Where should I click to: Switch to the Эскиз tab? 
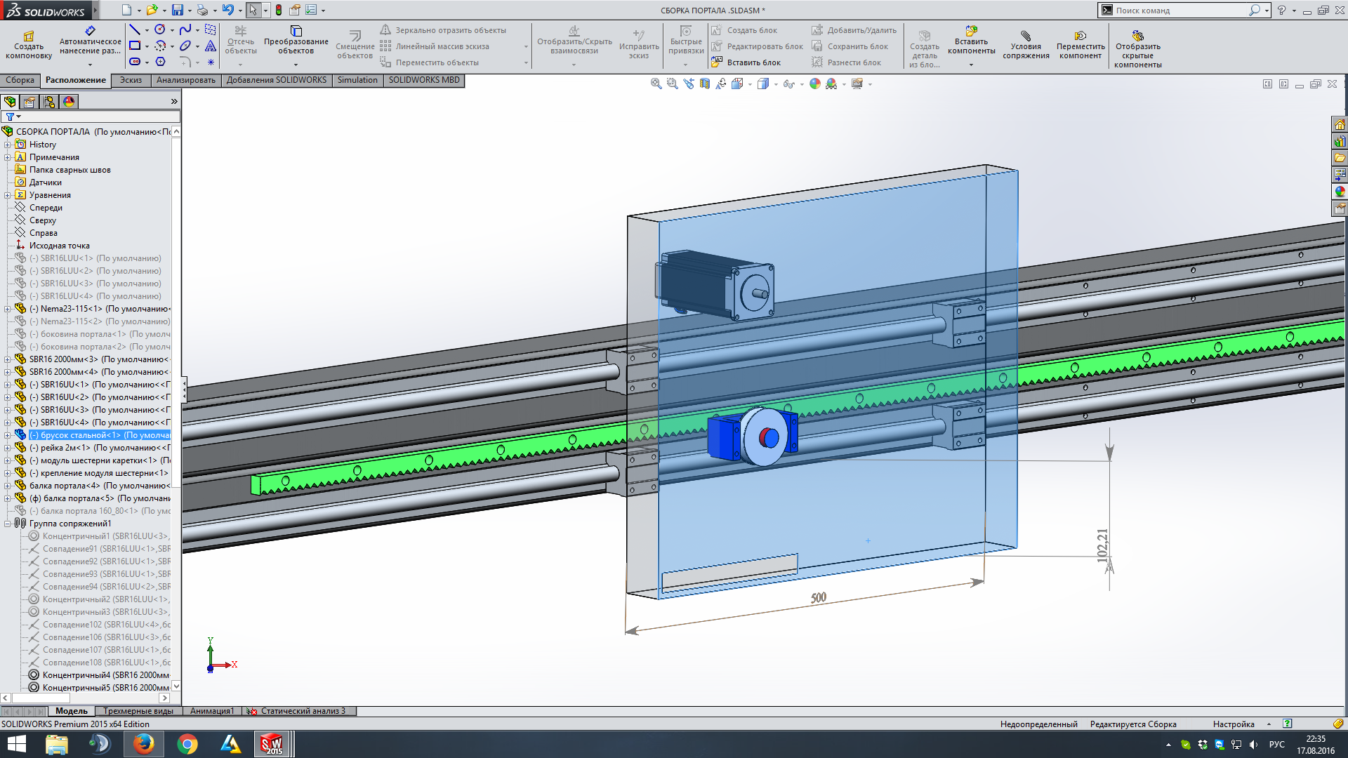point(131,80)
